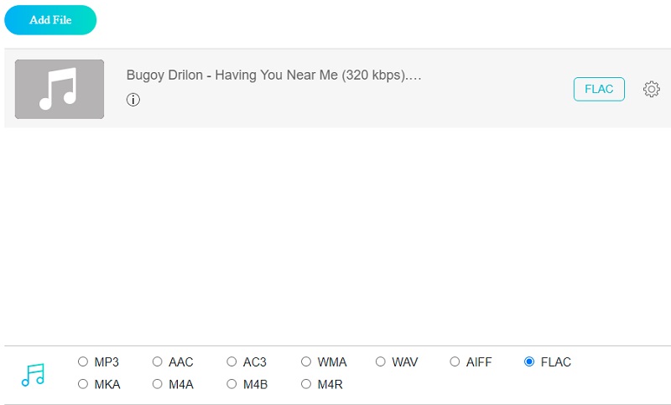Click the music note file thumbnail

[60, 89]
